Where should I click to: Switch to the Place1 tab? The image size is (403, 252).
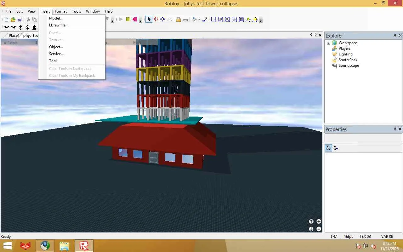tap(14, 36)
